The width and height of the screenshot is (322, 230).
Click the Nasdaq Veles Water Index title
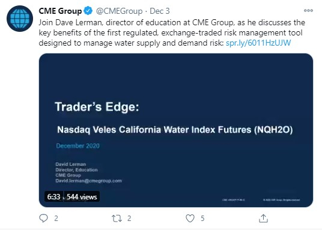pos(175,130)
